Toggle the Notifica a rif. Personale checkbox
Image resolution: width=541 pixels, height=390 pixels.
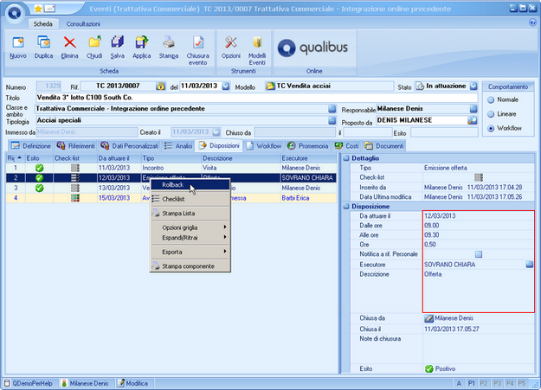479,254
